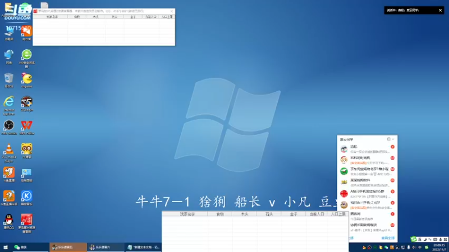Click the microphone icon in system tray

(409, 248)
